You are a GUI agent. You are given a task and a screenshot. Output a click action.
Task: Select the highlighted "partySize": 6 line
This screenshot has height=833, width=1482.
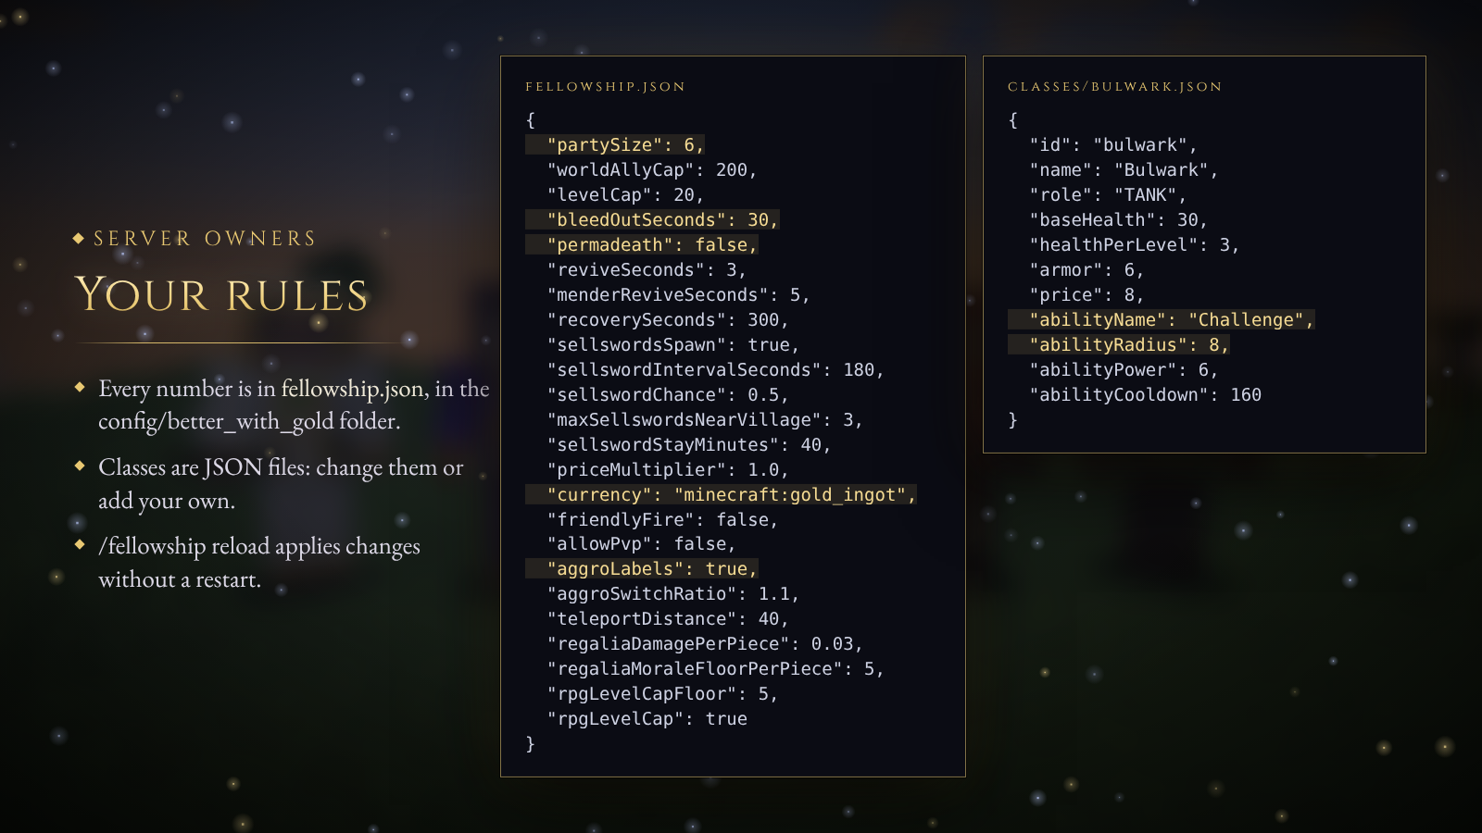click(x=616, y=145)
